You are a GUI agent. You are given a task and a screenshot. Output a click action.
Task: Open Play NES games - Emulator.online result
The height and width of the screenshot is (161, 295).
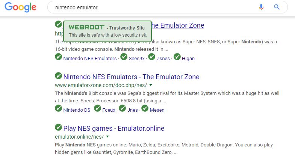click(x=114, y=129)
